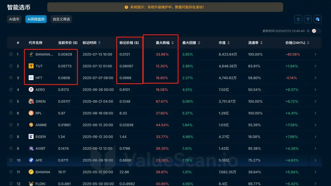Click the 7.02亿 market cap value
The image size is (331, 186).
[x=224, y=90]
